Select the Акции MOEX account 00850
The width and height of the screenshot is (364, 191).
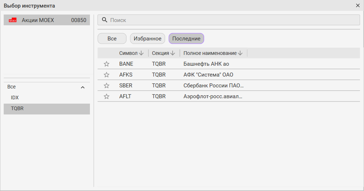[x=47, y=20]
